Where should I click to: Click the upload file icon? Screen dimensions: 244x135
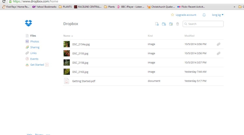157,24
